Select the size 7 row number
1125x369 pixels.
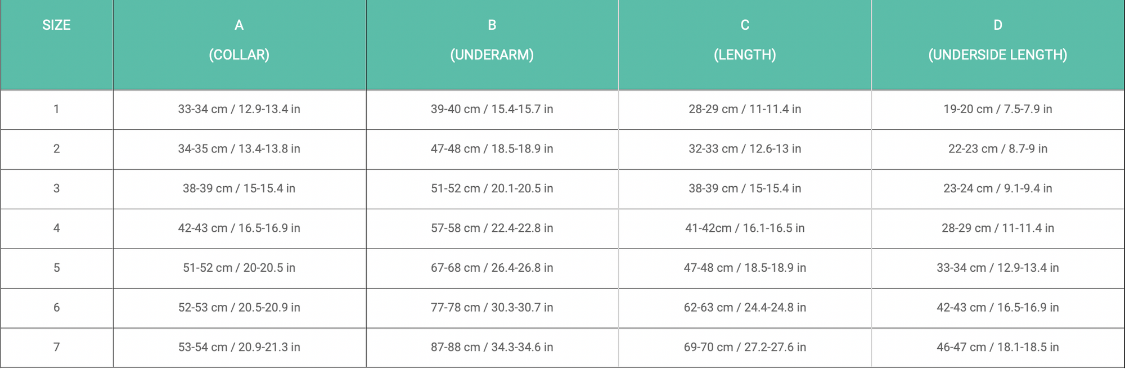pos(56,347)
